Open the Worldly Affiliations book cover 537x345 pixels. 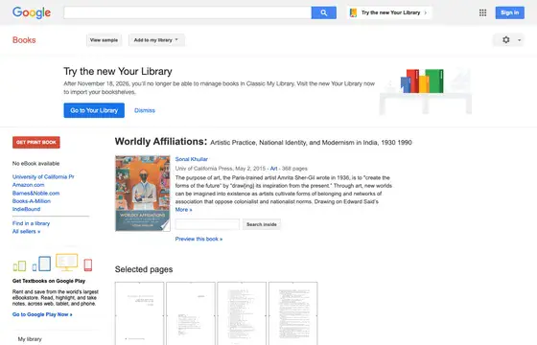(x=143, y=194)
